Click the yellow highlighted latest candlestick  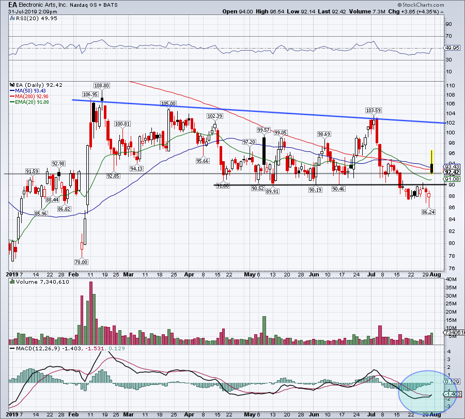431,162
